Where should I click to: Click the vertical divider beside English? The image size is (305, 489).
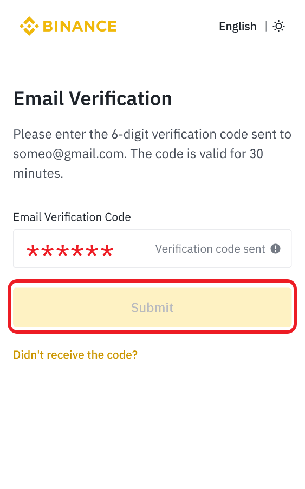tap(266, 26)
